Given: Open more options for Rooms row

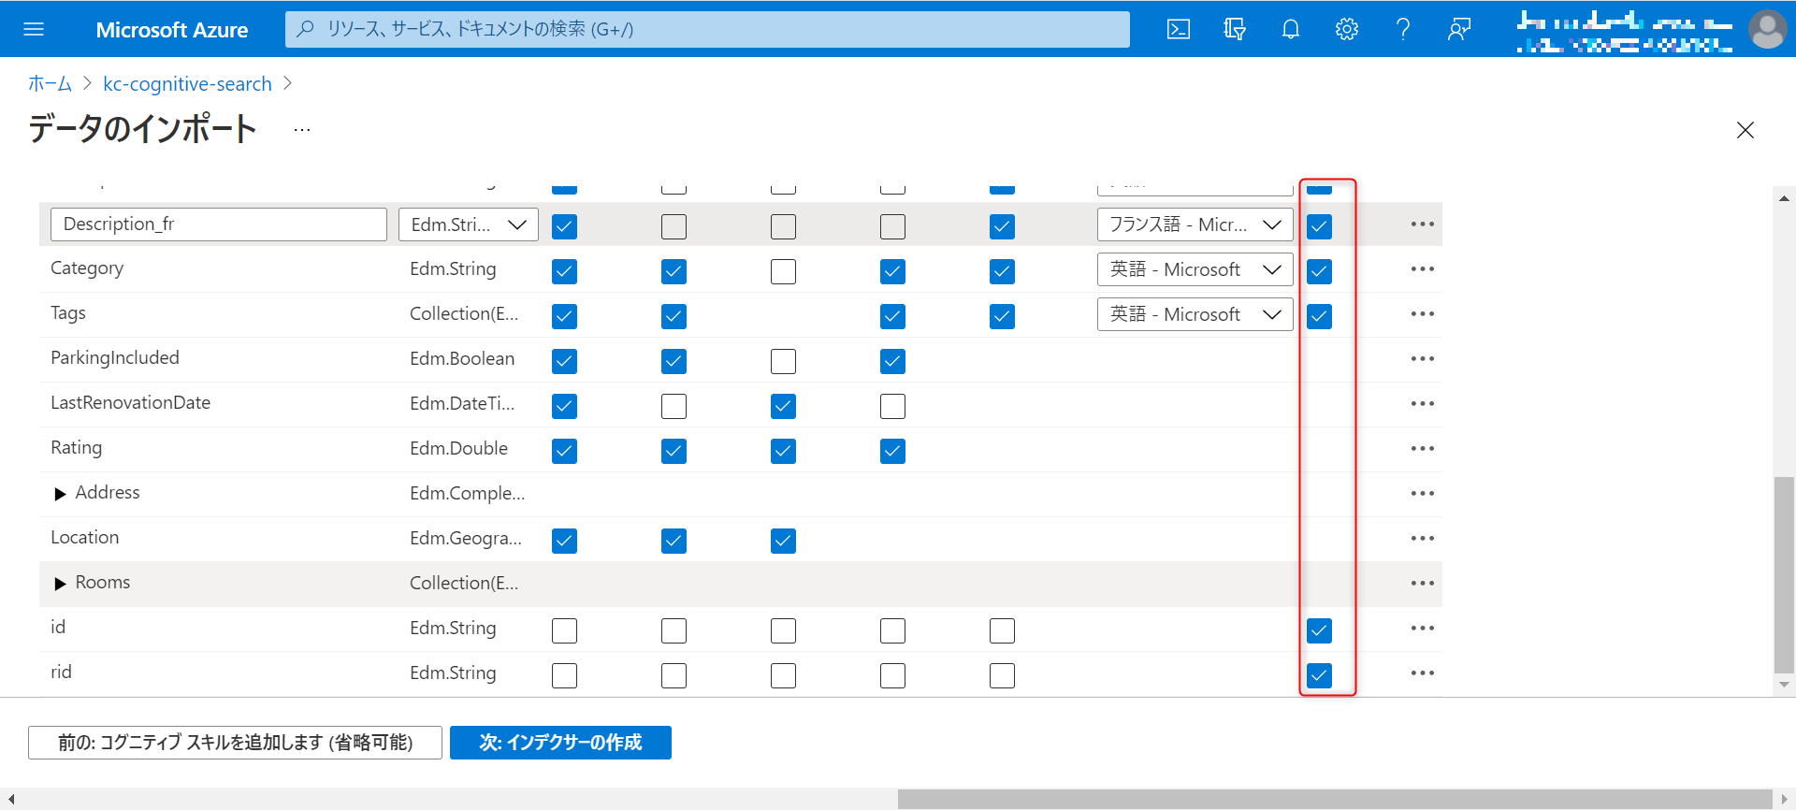Looking at the screenshot, I should [1423, 584].
